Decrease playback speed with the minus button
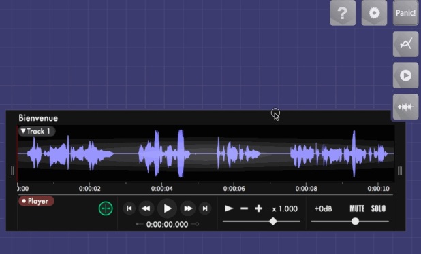This screenshot has width=421, height=254. coord(244,208)
